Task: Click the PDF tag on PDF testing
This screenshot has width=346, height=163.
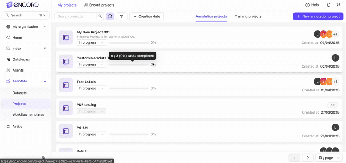Action: (333, 105)
